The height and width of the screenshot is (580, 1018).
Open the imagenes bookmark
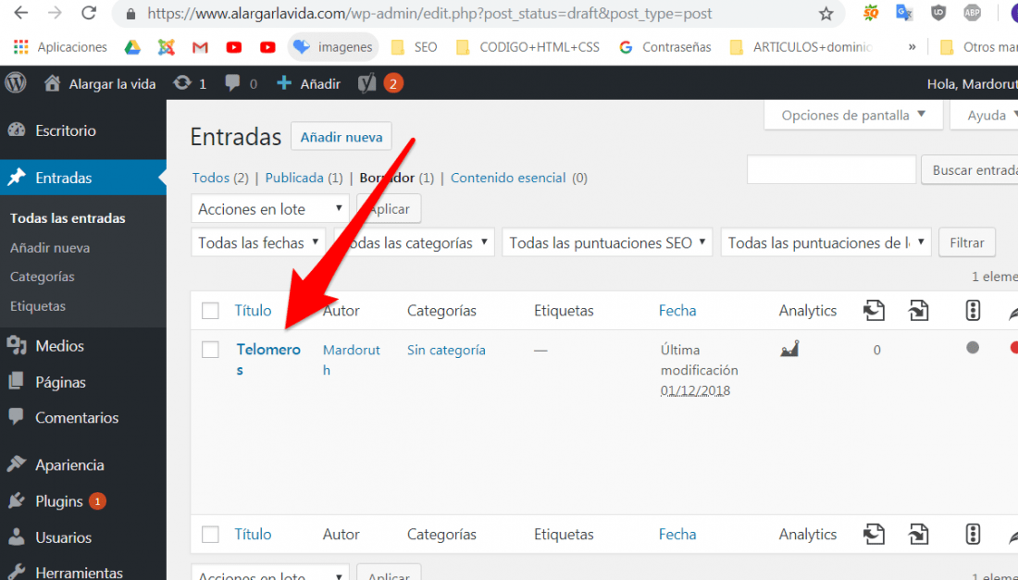click(333, 46)
